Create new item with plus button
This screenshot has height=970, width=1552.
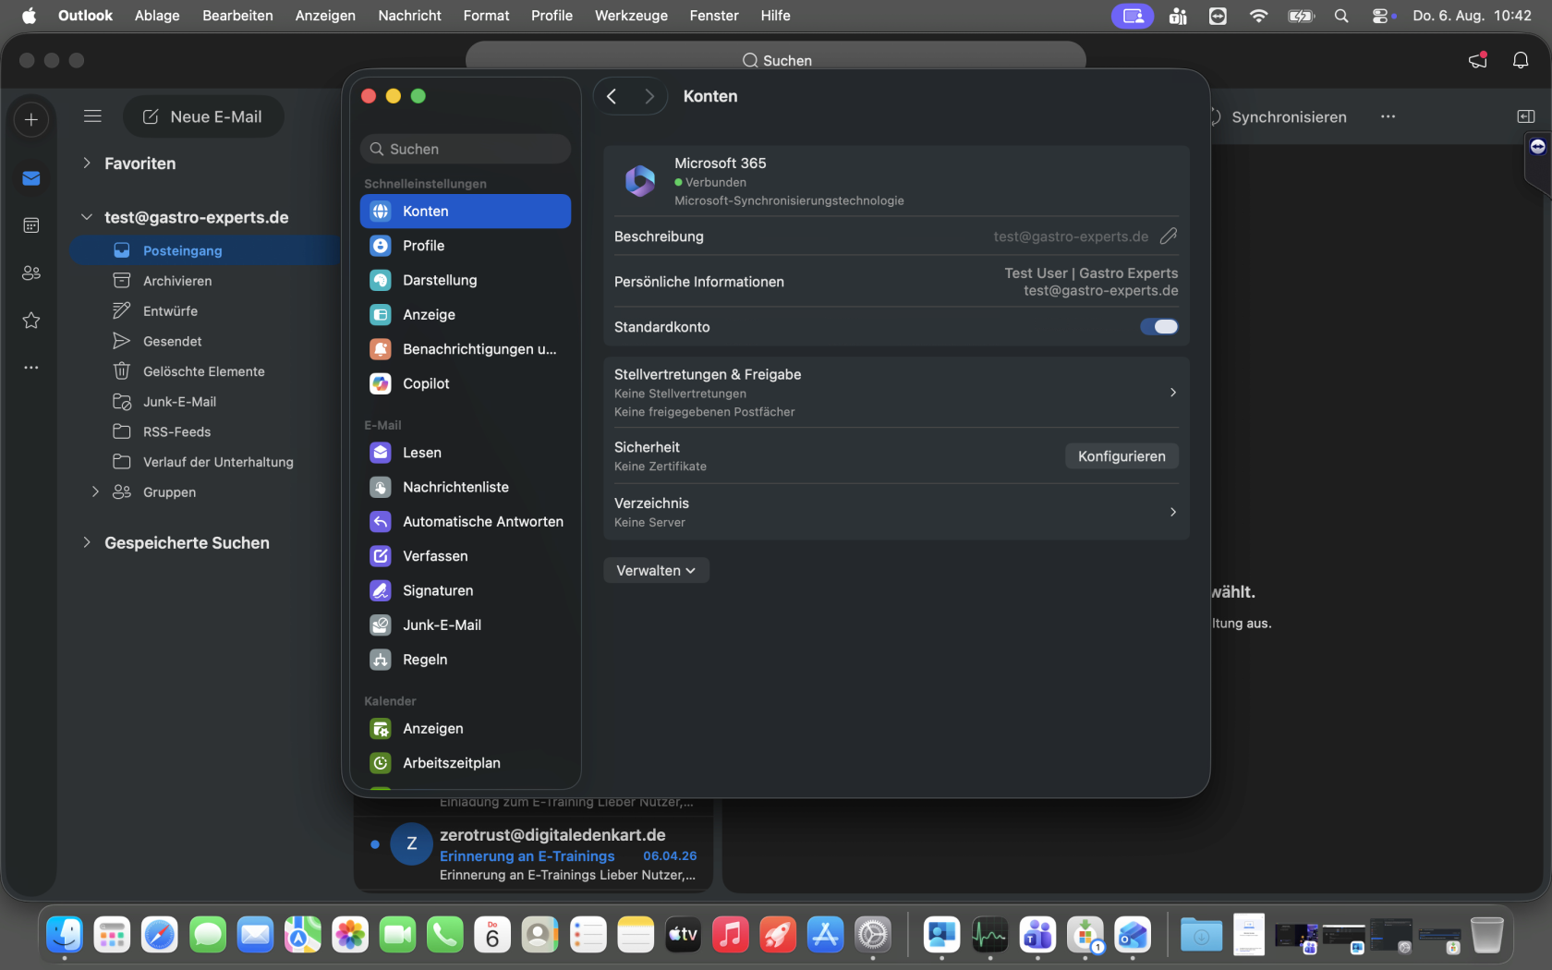(31, 119)
